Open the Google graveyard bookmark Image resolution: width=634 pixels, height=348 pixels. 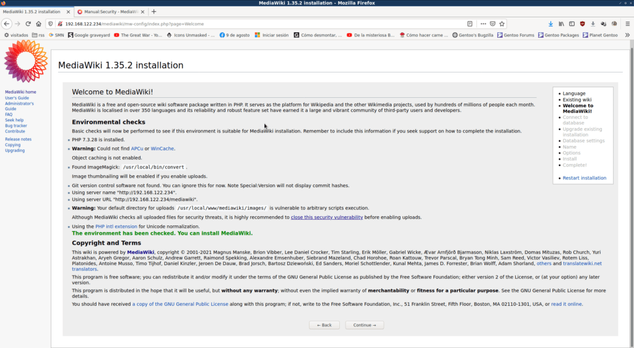tap(89, 35)
